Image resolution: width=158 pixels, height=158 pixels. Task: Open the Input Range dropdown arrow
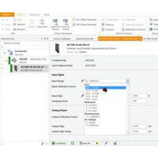[x=128, y=81]
